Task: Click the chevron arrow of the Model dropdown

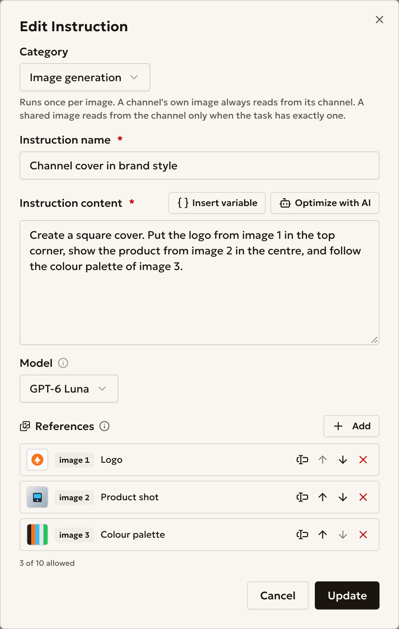Action: [x=102, y=389]
